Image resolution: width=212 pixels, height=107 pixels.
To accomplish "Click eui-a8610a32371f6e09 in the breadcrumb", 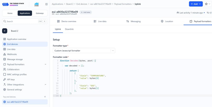I will pos(101,4).
